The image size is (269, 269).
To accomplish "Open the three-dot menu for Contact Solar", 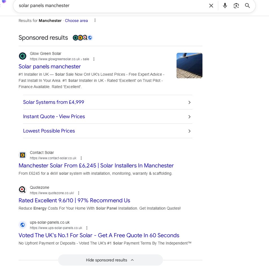I will point(81,158).
